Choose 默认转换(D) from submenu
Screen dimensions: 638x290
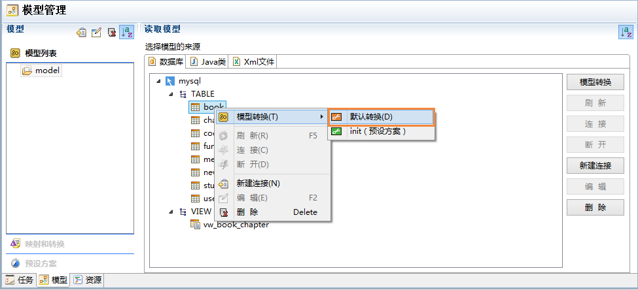tap(381, 117)
